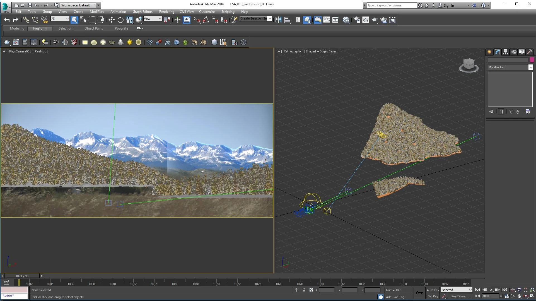This screenshot has height=301, width=536.
Task: Open the Mirror tool
Action: (278, 20)
